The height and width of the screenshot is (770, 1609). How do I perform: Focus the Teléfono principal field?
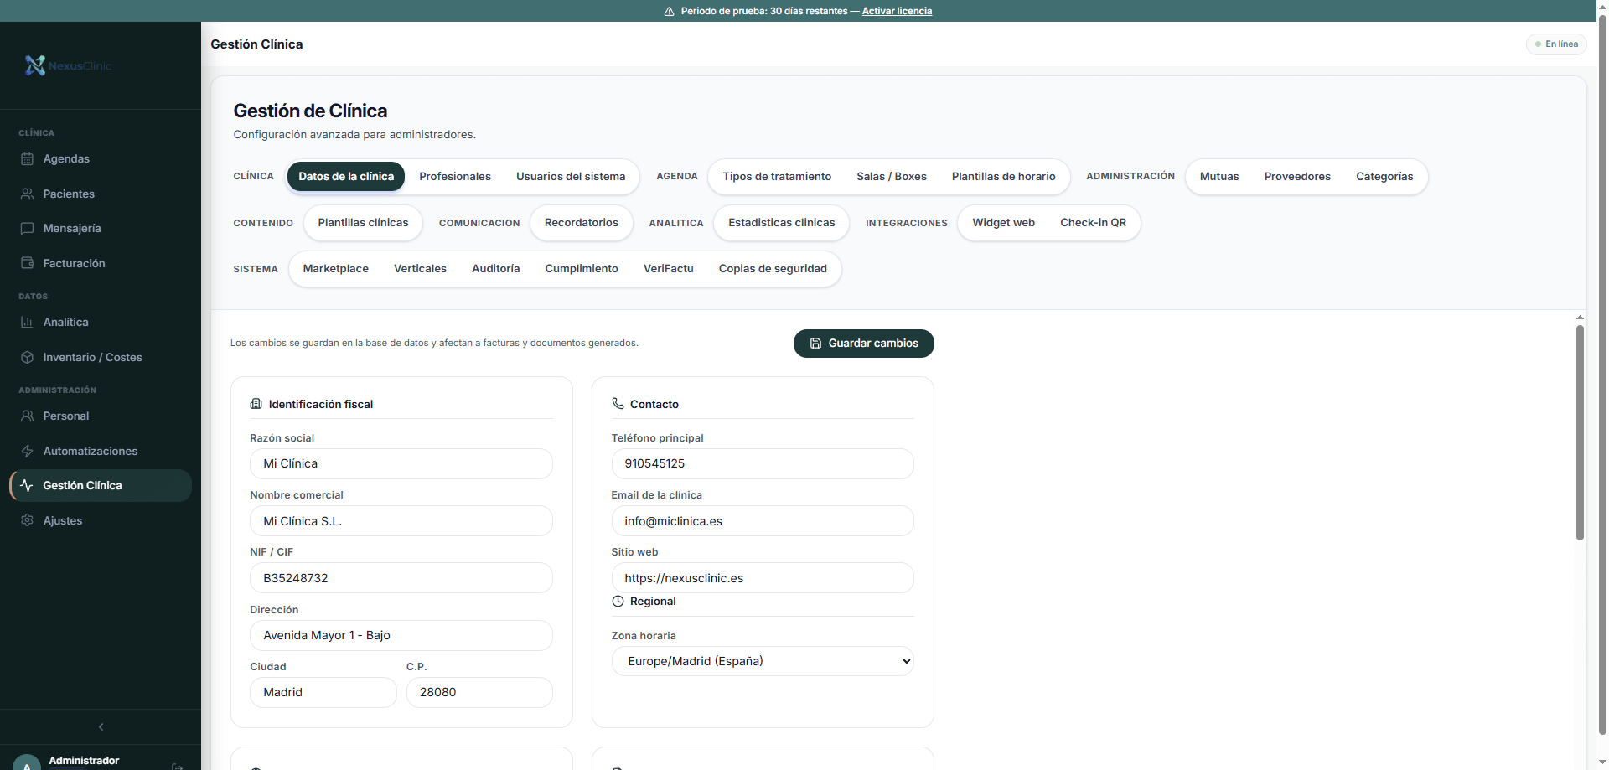763,464
